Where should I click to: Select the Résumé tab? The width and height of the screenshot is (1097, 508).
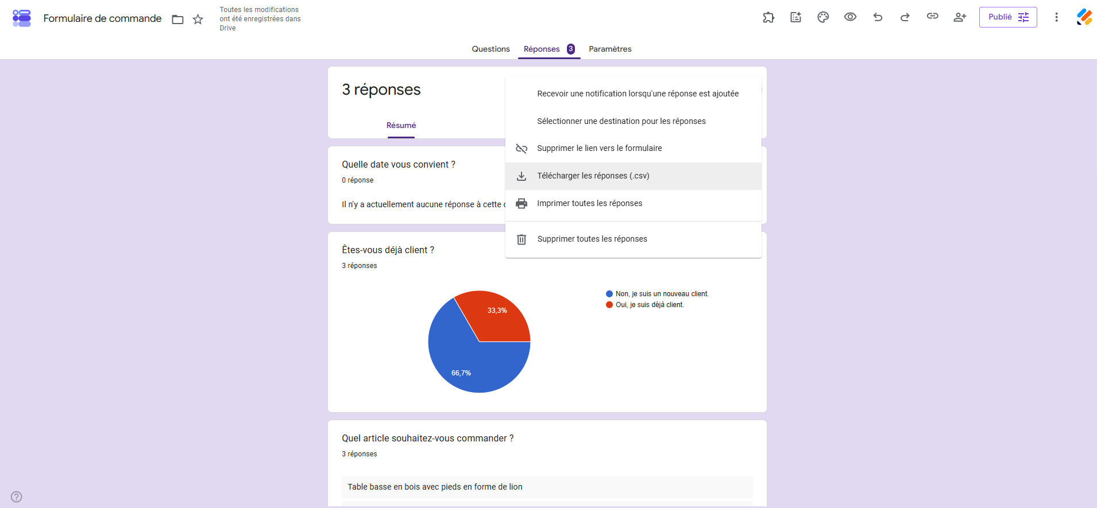pyautogui.click(x=401, y=126)
